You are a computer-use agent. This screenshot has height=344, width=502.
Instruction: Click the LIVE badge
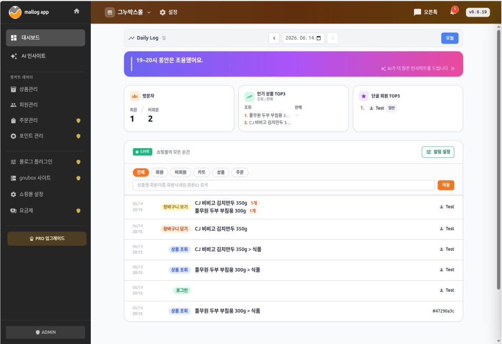pos(143,152)
